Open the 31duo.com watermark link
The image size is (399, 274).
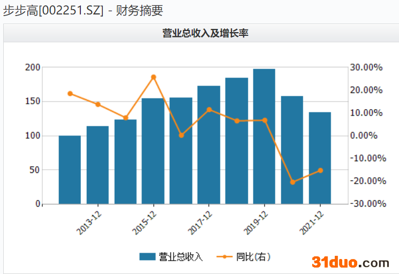tap(350, 262)
